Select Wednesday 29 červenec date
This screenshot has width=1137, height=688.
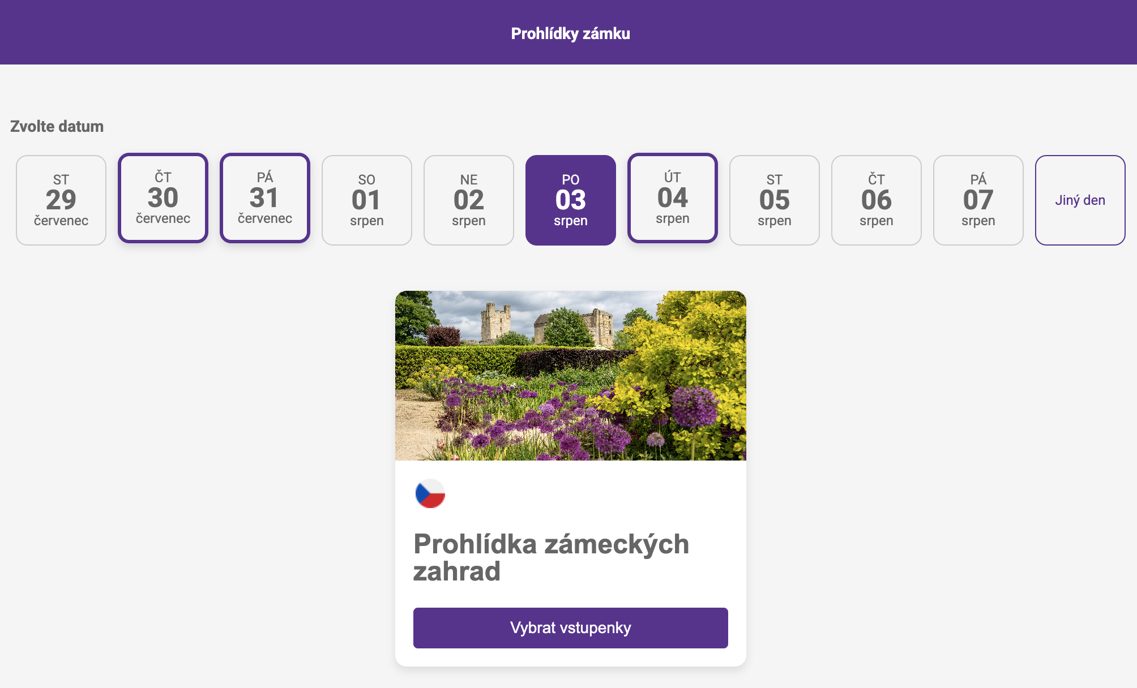click(x=61, y=200)
